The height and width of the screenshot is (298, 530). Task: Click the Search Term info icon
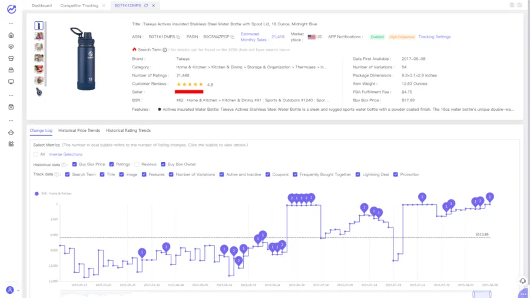point(165,50)
